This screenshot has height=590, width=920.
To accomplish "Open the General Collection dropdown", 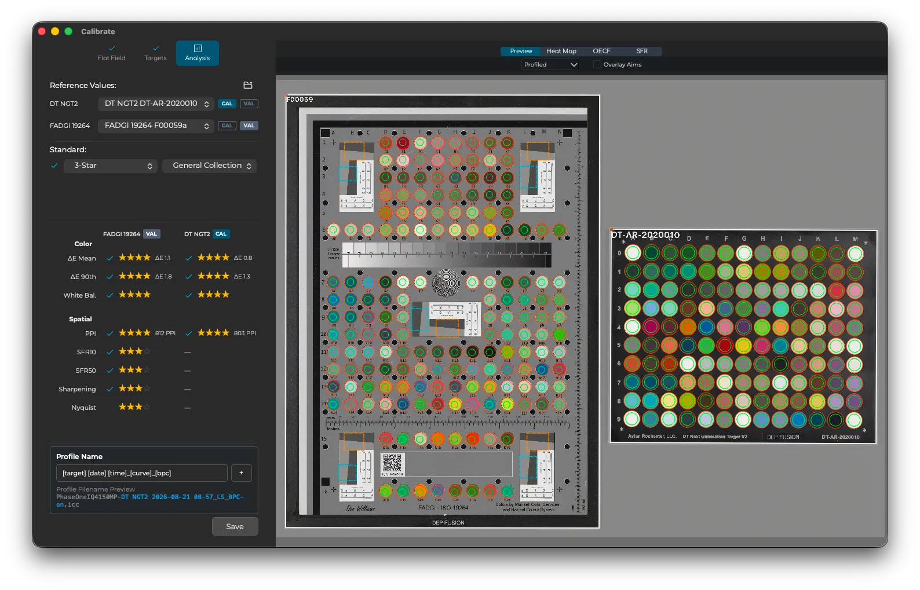I will [x=210, y=166].
